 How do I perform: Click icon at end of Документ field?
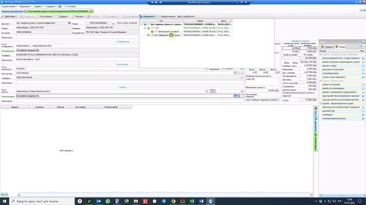69,23
